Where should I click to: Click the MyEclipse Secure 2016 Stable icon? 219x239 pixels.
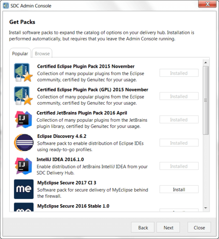click(x=23, y=207)
